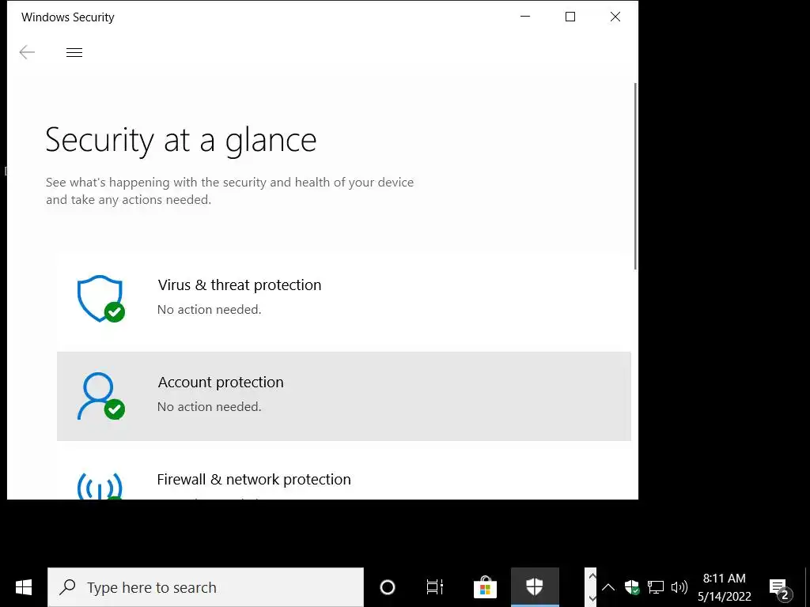
Task: Click the 'See what's happening' description text
Action: point(229,191)
